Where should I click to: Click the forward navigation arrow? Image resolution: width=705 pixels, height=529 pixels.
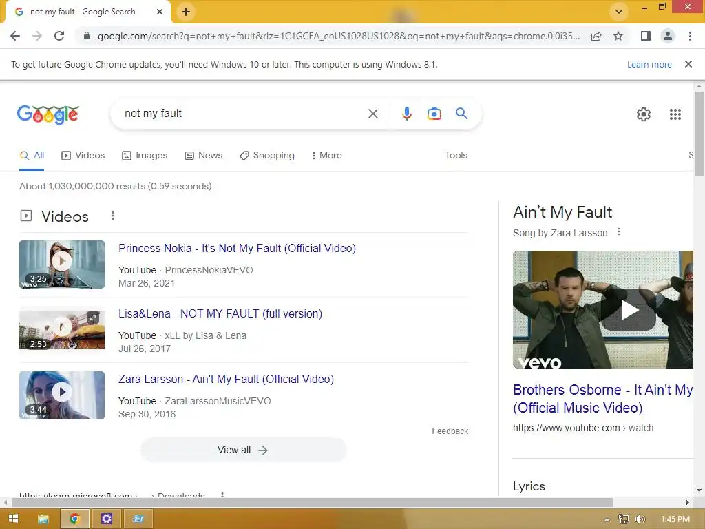(37, 36)
